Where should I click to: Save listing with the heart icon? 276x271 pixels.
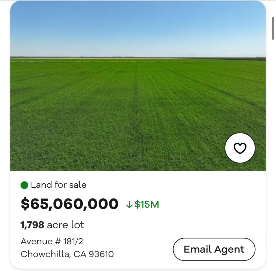click(x=240, y=148)
